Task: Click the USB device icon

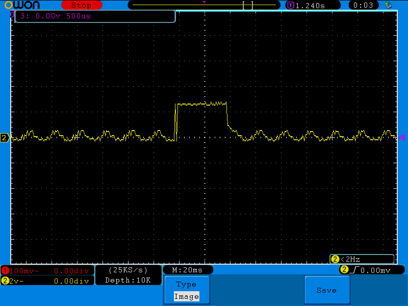Action: coord(389,5)
